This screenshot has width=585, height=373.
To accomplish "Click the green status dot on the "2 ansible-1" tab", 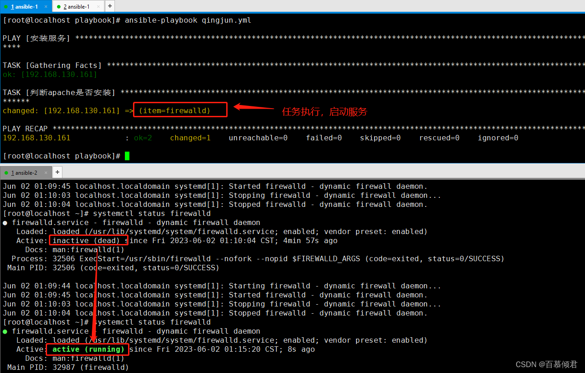I will (x=58, y=7).
